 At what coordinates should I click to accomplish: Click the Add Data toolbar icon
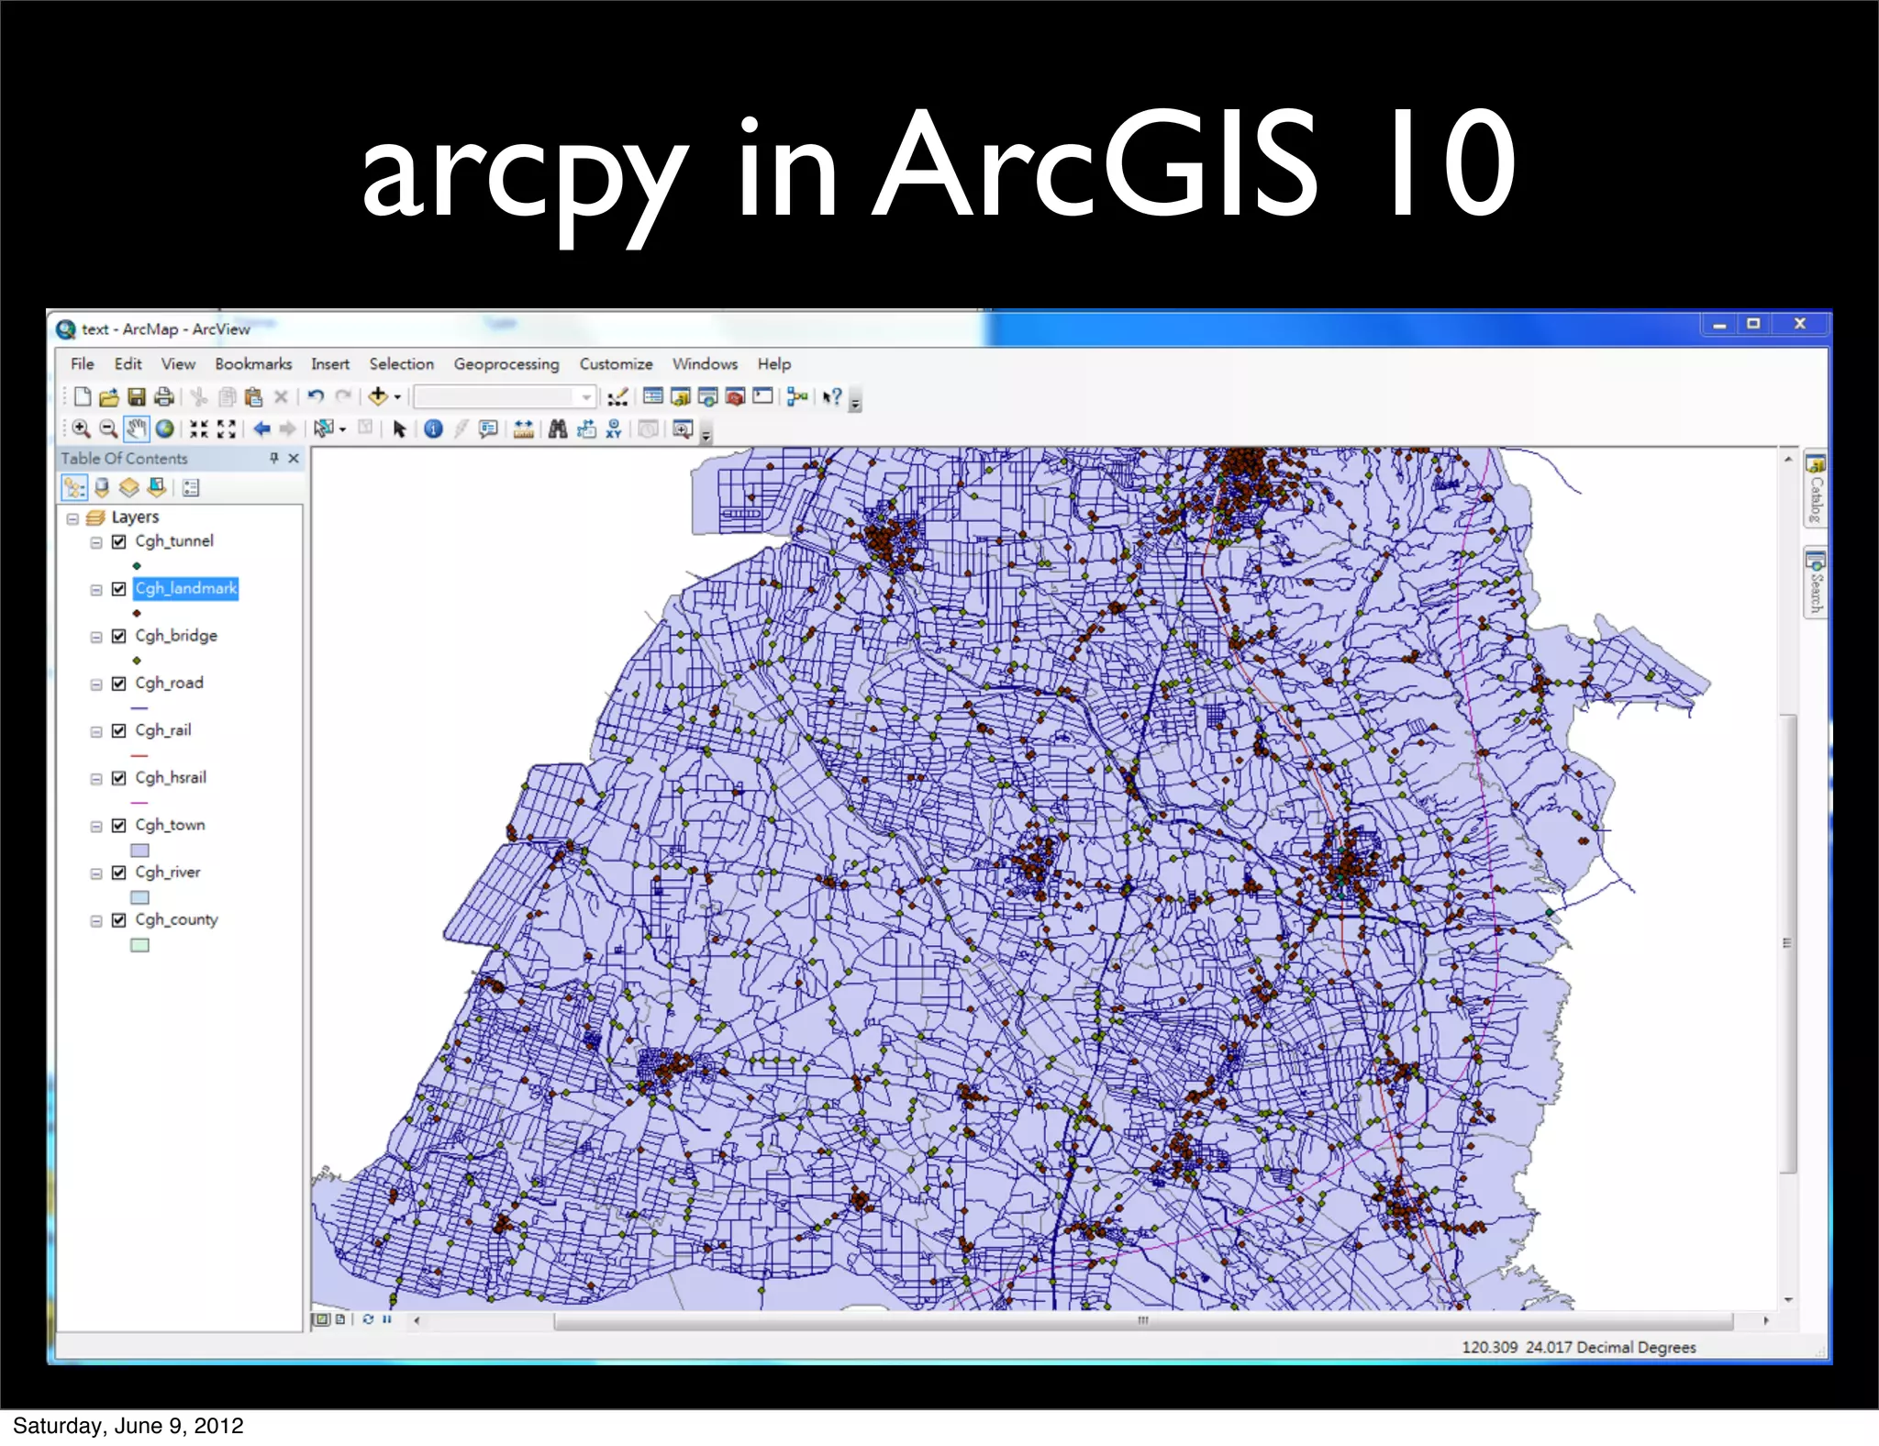pyautogui.click(x=377, y=396)
